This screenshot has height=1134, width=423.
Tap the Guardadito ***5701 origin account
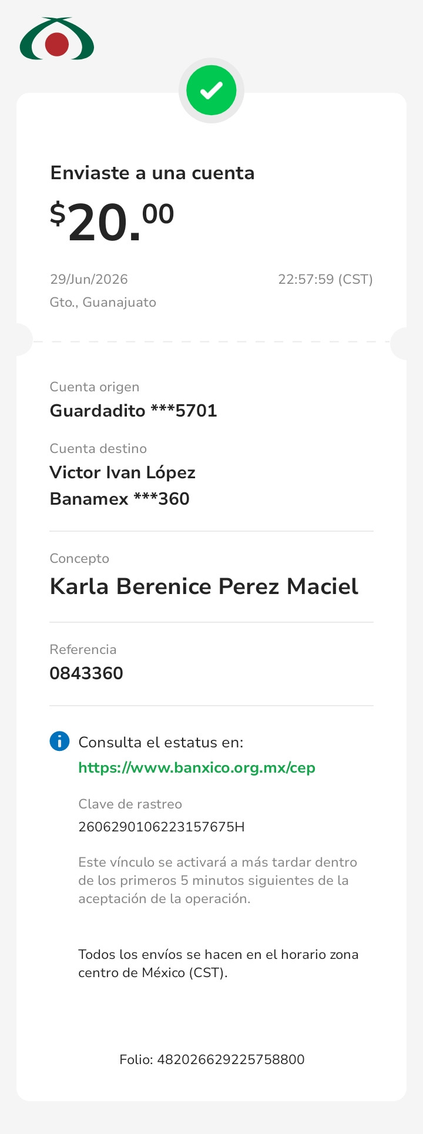point(133,410)
